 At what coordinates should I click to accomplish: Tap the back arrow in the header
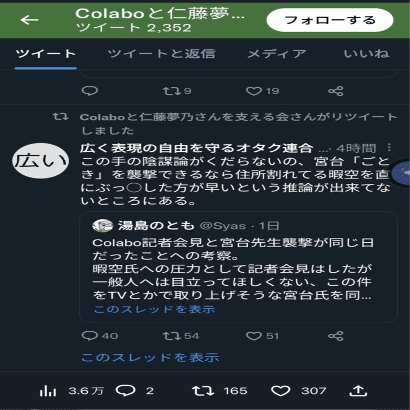pos(29,20)
